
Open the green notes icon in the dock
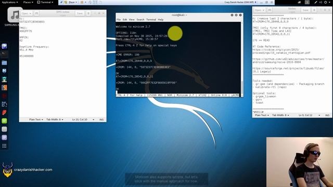pyautogui.click(x=4, y=121)
